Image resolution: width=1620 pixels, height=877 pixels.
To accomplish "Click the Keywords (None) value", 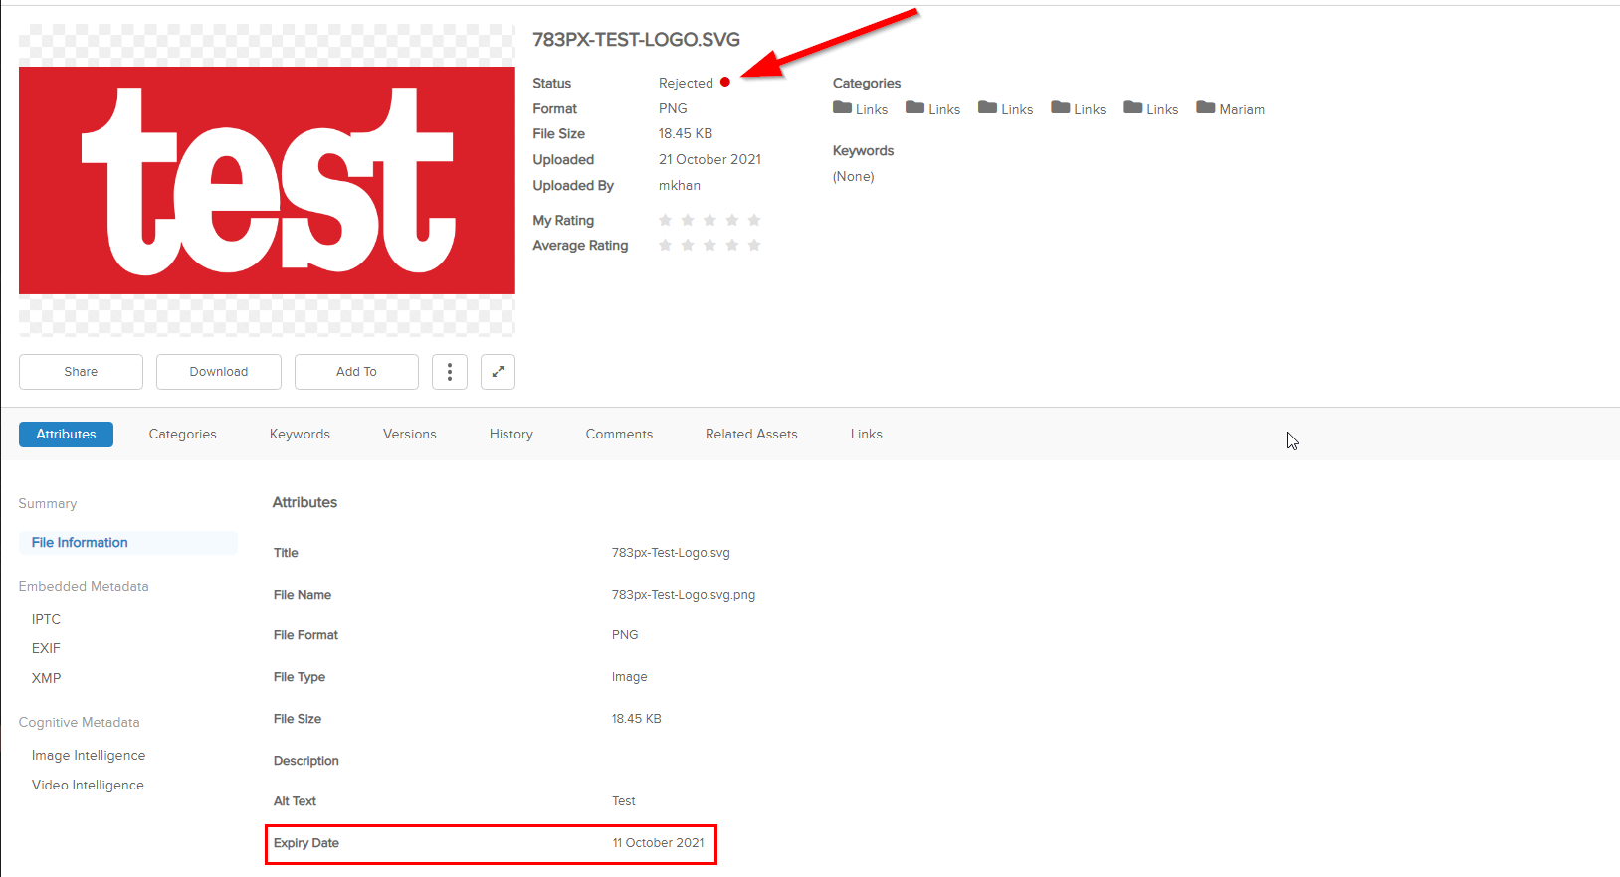I will pos(854,177).
